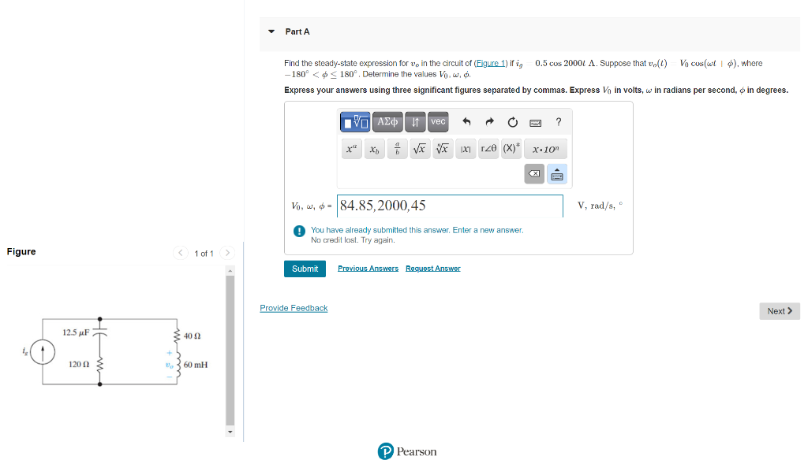The height and width of the screenshot is (460, 808).
Task: Insert a square root using the √x button
Action: pyautogui.click(x=419, y=148)
